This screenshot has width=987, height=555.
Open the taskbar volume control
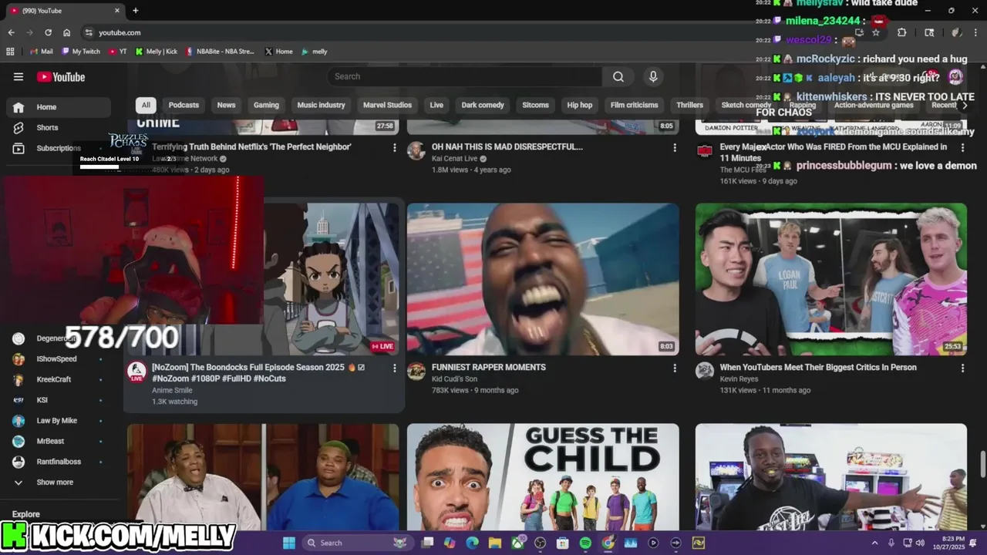(920, 543)
